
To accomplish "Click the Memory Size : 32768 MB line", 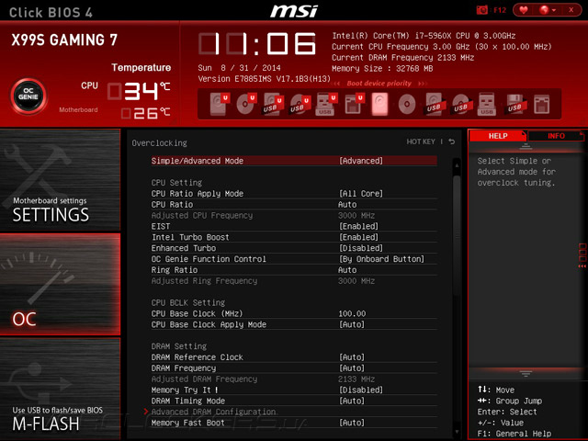I will (382, 68).
